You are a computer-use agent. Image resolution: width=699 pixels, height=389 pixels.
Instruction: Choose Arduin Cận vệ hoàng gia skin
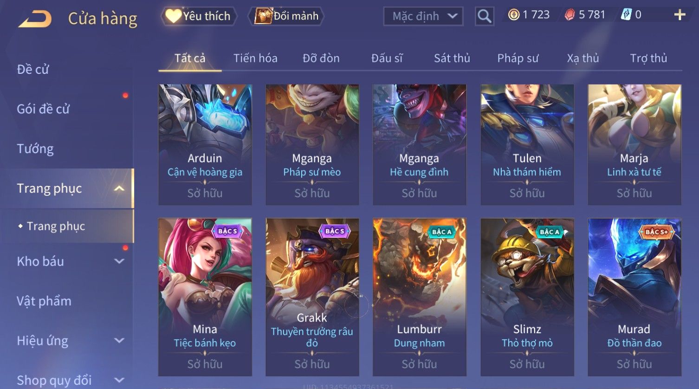click(205, 144)
